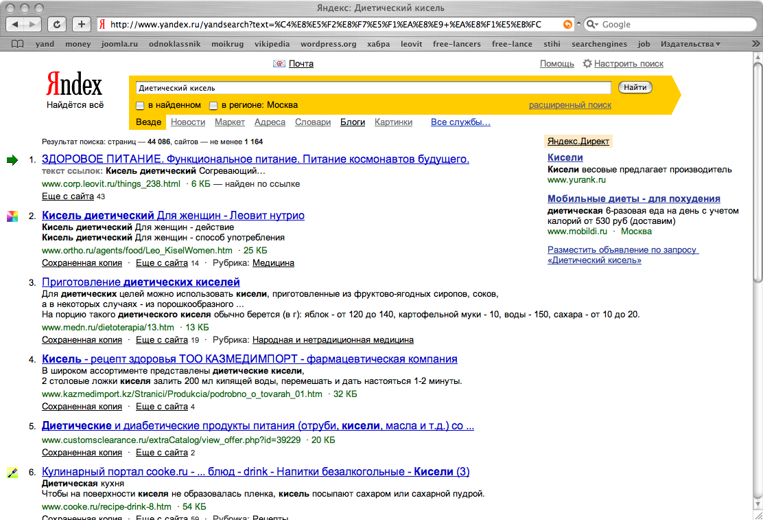Enable the 'в найденном' checkbox
This screenshot has height=520, width=763.
coord(140,106)
